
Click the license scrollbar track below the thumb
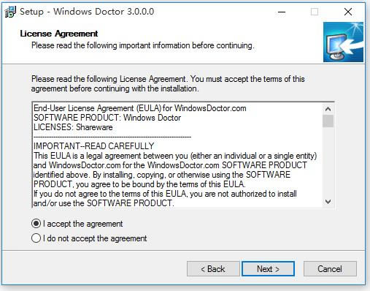point(328,162)
